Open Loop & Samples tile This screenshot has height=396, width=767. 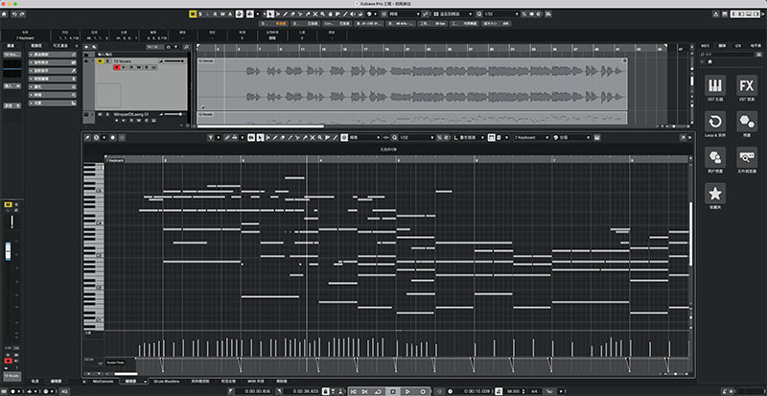pyautogui.click(x=715, y=121)
